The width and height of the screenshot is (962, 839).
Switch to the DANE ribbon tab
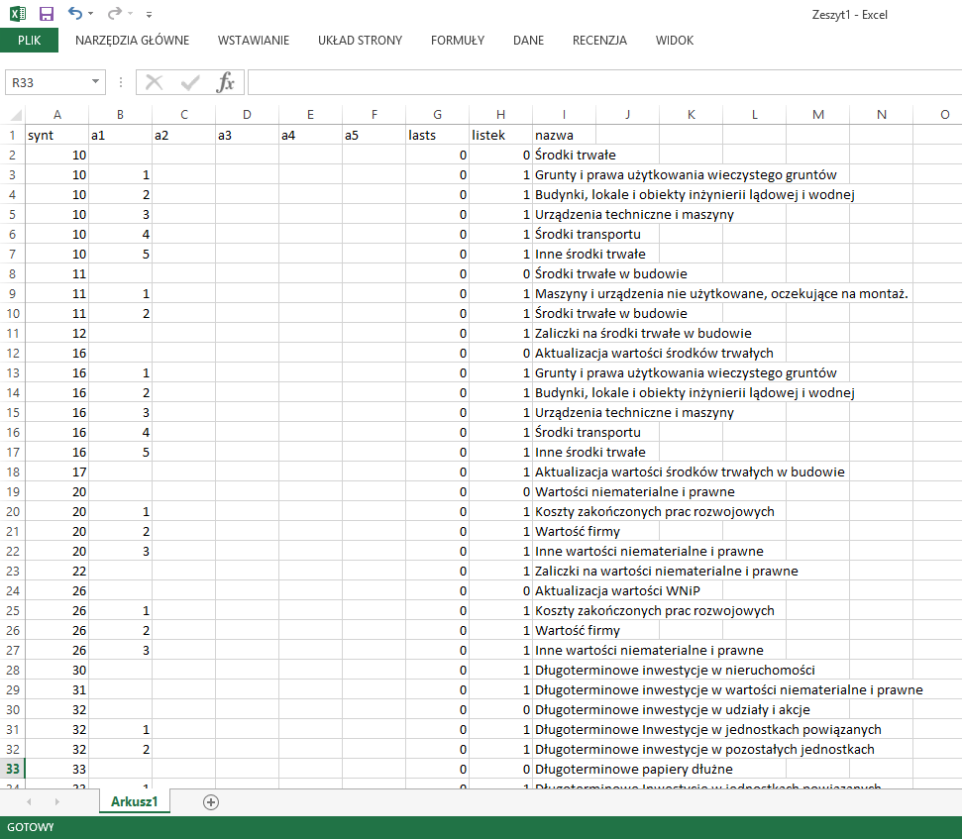(x=528, y=41)
